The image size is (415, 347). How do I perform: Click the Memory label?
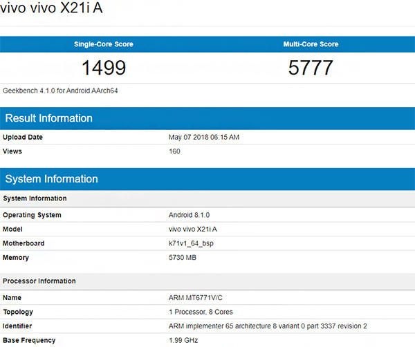(x=16, y=258)
